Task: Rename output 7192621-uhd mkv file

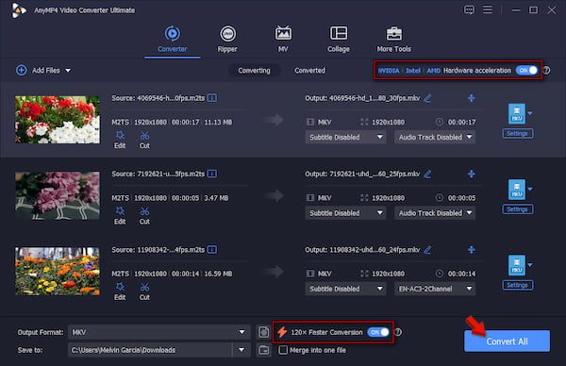Action: coord(427,174)
